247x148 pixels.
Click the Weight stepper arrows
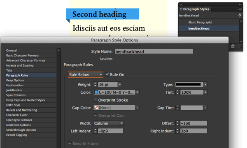[x=95, y=84]
